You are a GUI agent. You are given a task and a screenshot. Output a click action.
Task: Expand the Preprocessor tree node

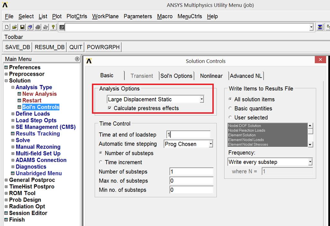pyautogui.click(x=6, y=74)
